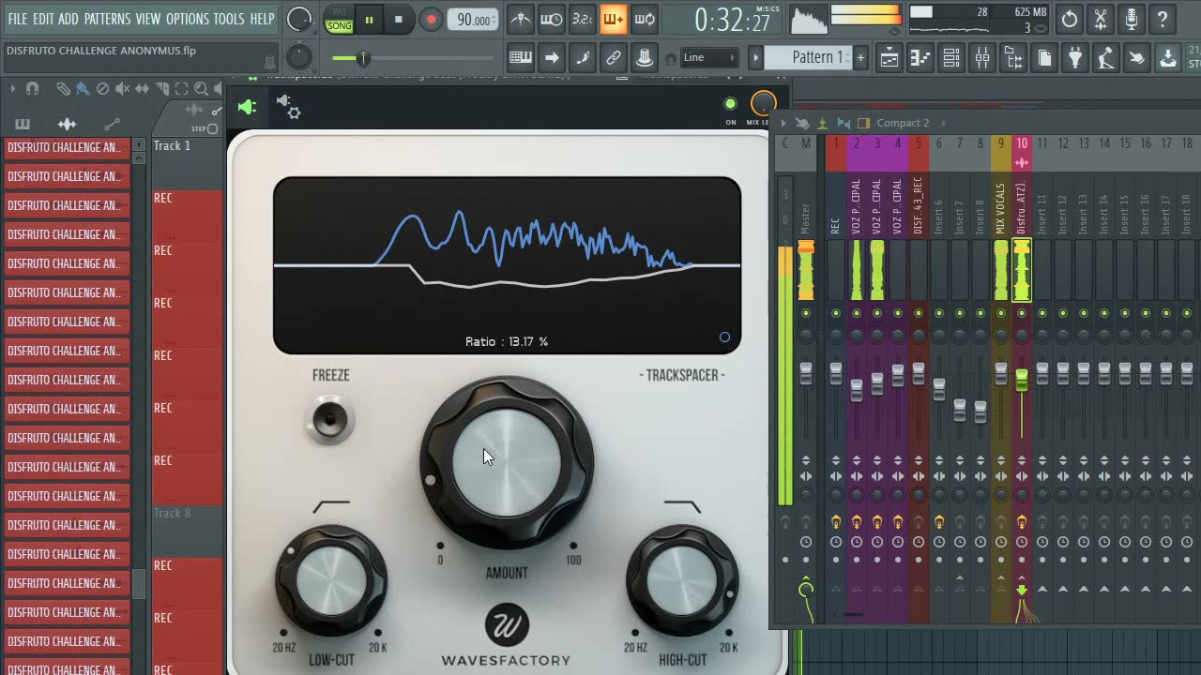This screenshot has height=675, width=1201.
Task: Select the playlist paint brush tool
Action: [x=83, y=89]
